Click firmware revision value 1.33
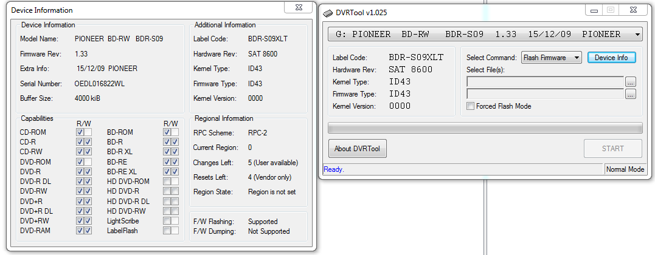The width and height of the screenshot is (655, 255). point(81,54)
